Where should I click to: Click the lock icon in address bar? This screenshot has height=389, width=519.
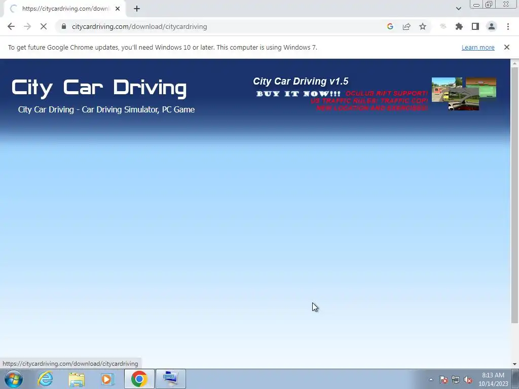click(64, 26)
